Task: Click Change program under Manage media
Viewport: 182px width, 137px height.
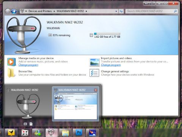Action: tap(28, 65)
